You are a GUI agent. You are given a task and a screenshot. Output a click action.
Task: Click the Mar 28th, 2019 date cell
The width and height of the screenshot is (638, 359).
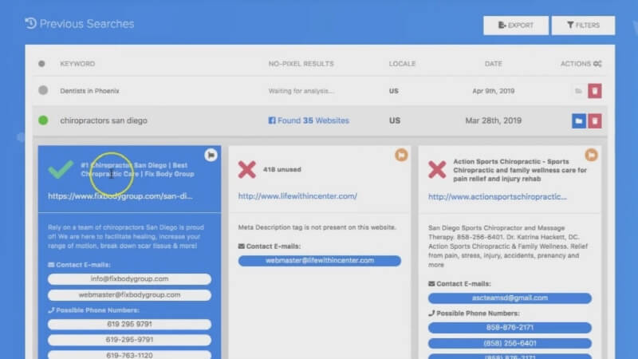pos(493,120)
